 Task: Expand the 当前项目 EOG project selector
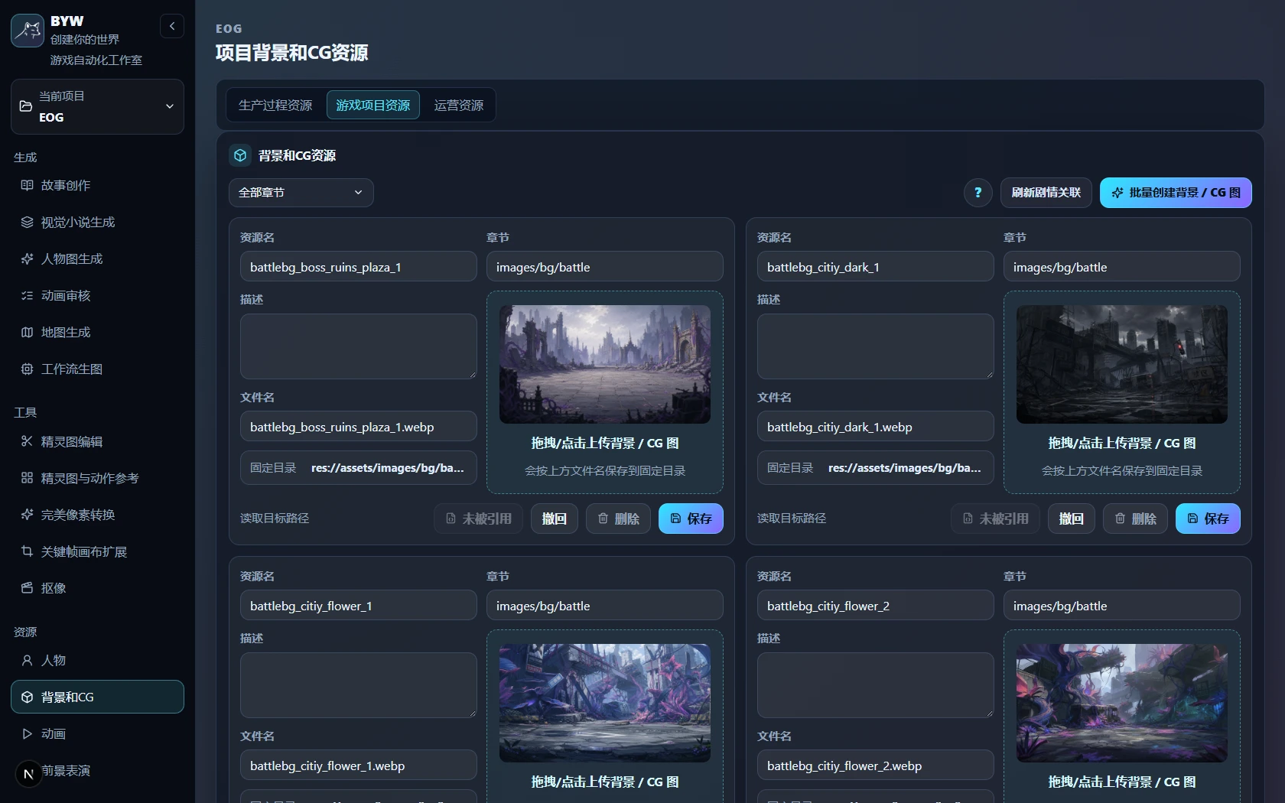[x=97, y=107]
